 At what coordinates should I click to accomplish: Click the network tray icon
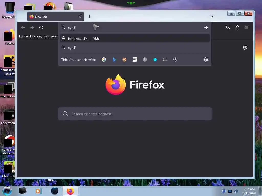[230, 191]
